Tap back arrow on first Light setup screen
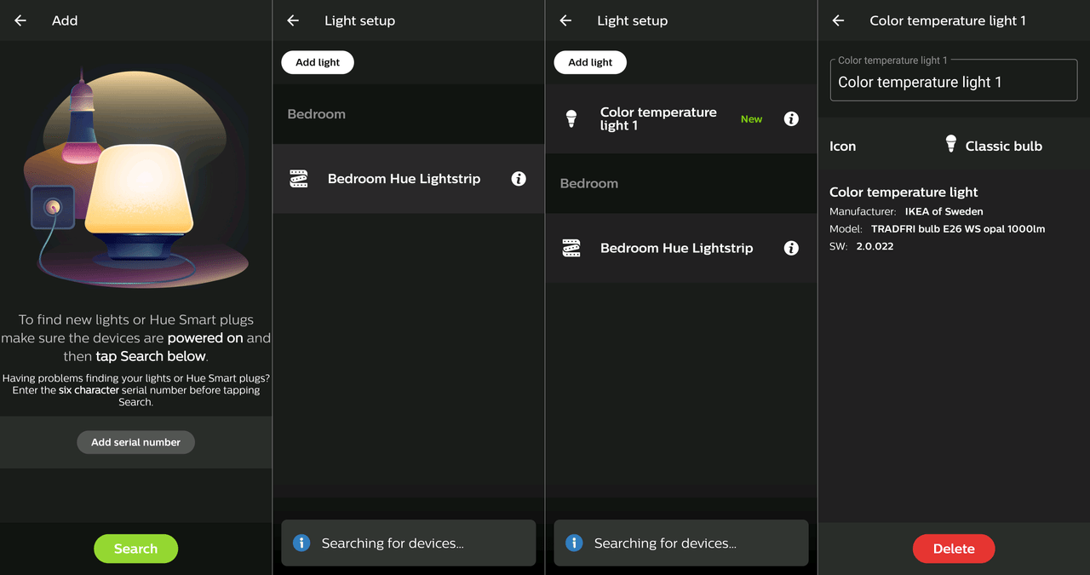Image resolution: width=1090 pixels, height=575 pixels. pos(293,20)
